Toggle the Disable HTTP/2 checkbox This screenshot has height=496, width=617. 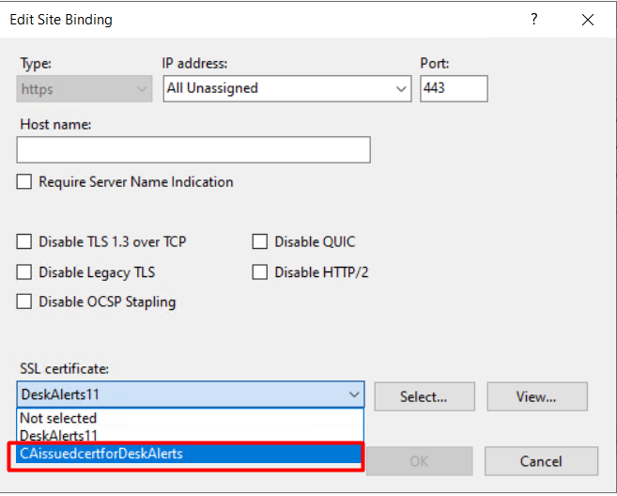pos(260,272)
